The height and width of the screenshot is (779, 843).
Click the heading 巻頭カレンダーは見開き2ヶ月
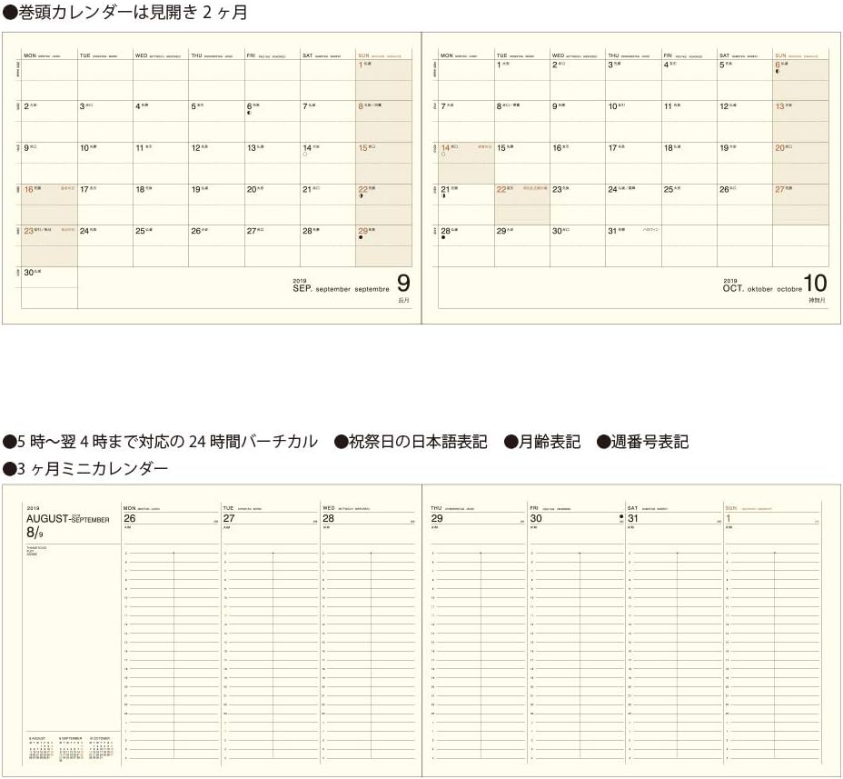(x=124, y=12)
